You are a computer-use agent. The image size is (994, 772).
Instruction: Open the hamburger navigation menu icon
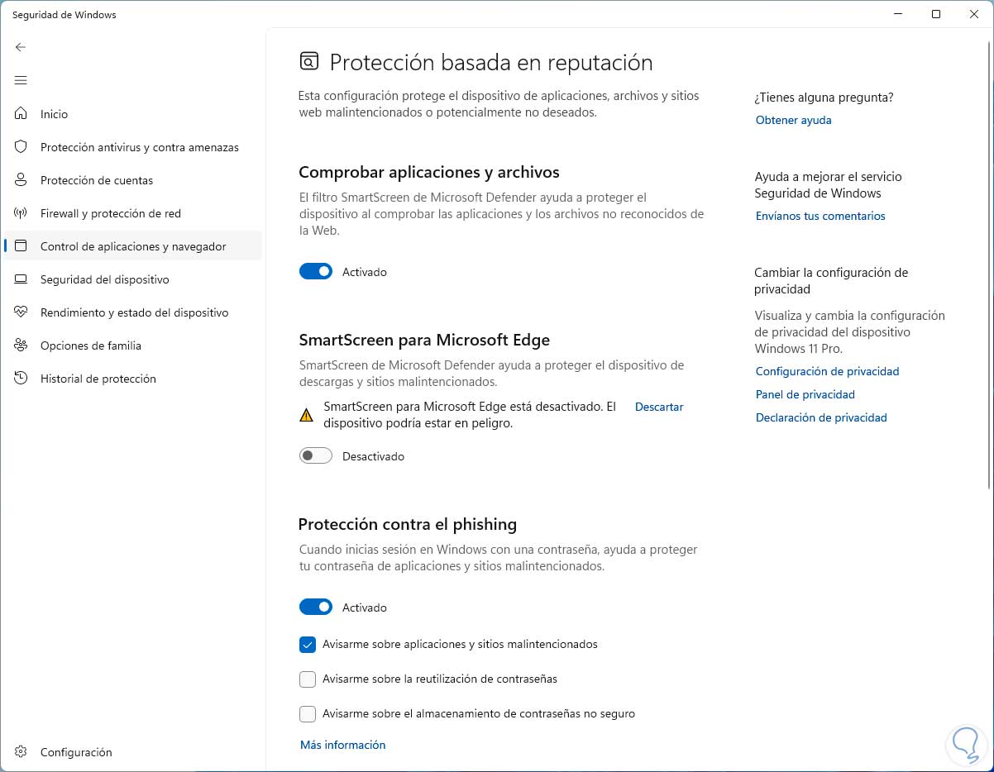pos(21,80)
